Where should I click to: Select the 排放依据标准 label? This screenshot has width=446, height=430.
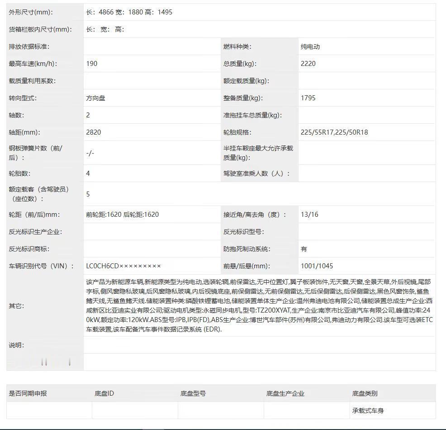click(29, 47)
